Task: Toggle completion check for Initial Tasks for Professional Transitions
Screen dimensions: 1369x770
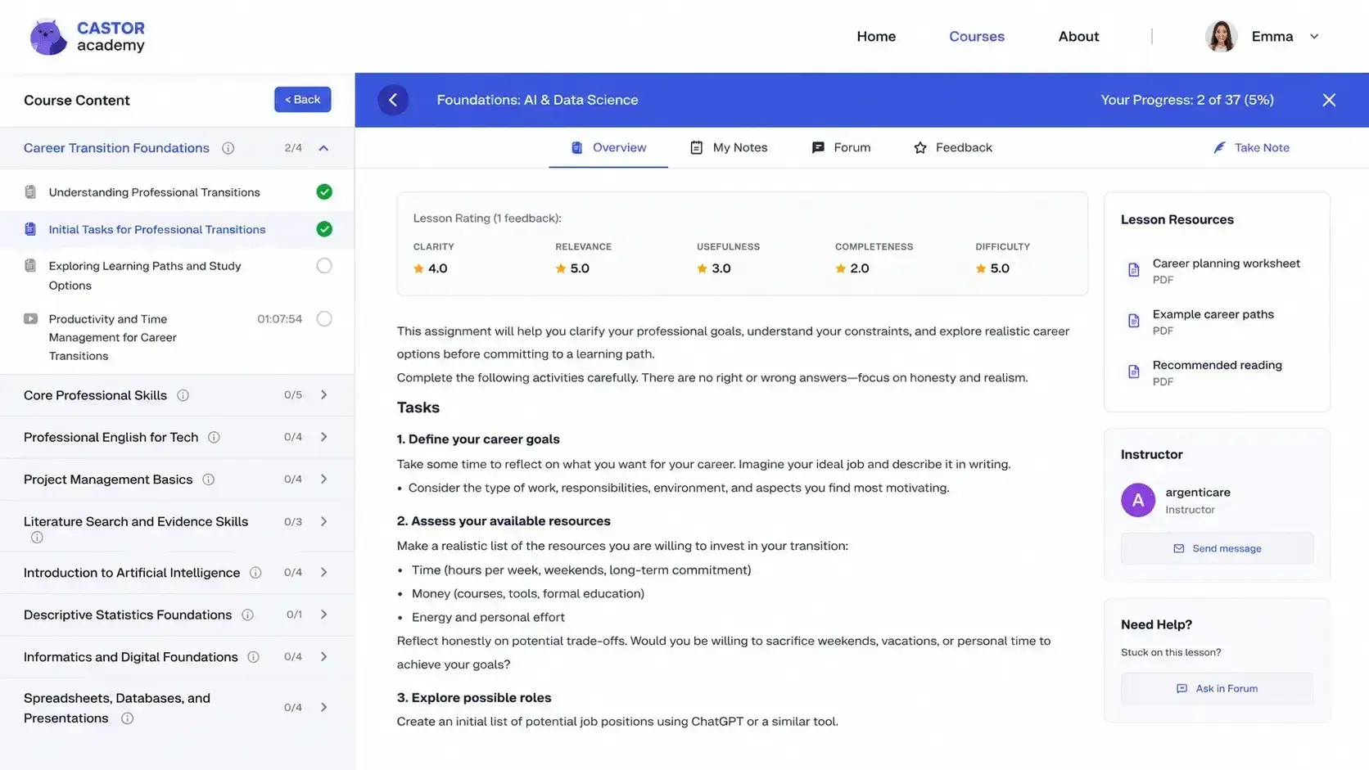Action: 324,229
